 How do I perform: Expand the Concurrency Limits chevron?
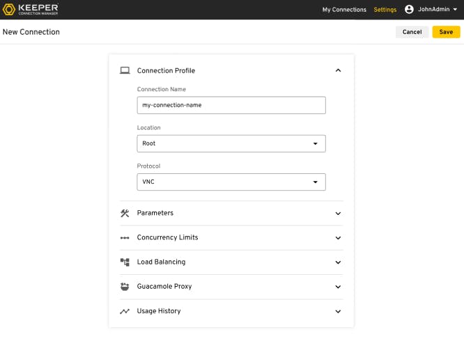[338, 238]
